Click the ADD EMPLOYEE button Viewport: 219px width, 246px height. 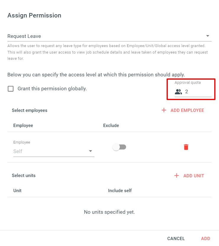coord(183,110)
